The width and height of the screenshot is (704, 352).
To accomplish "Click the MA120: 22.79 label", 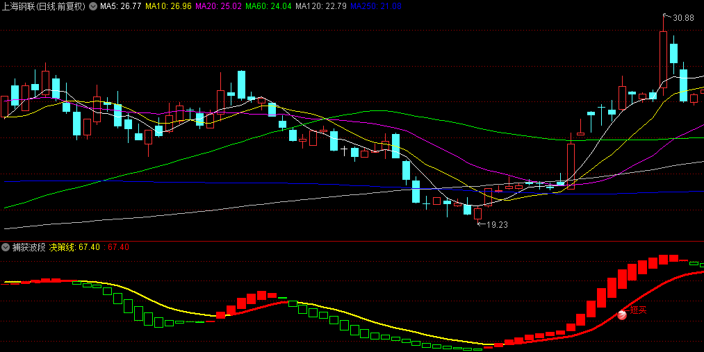I will coord(321,6).
